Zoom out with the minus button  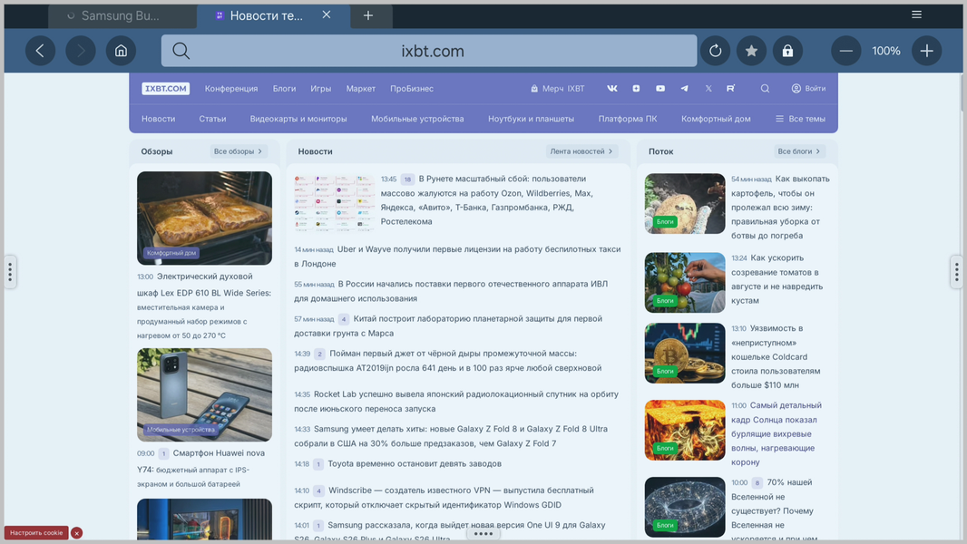pos(846,51)
